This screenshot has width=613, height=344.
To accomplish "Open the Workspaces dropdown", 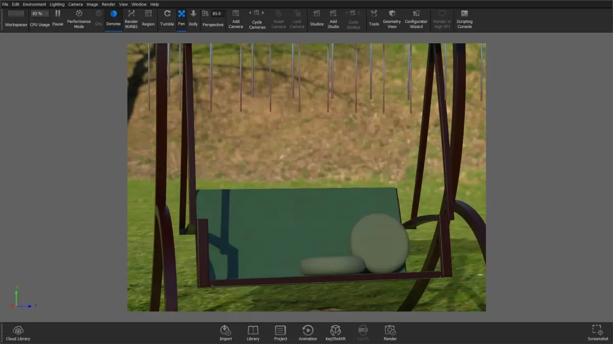I will coord(16,14).
